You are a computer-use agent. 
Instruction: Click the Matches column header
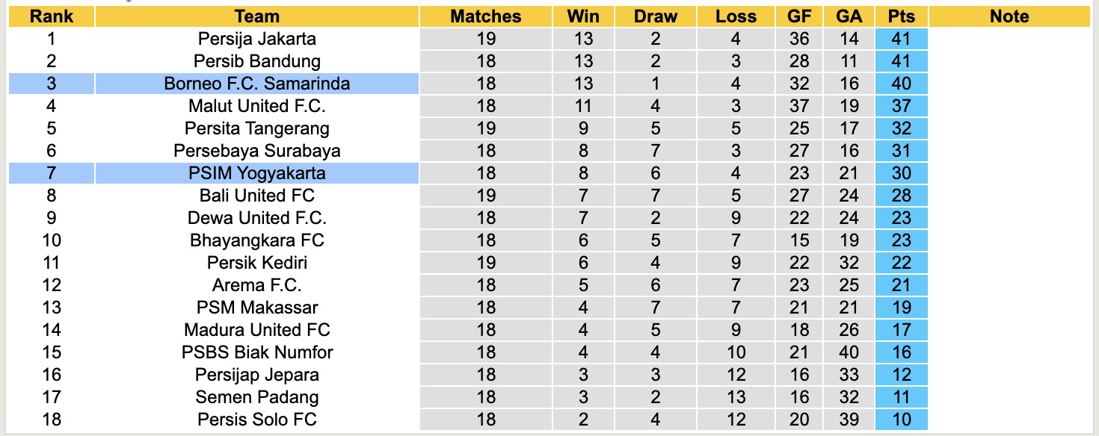(x=485, y=16)
